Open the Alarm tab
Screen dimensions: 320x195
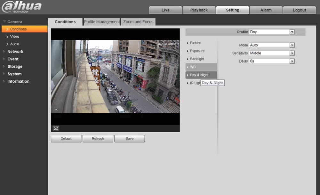pos(266,10)
